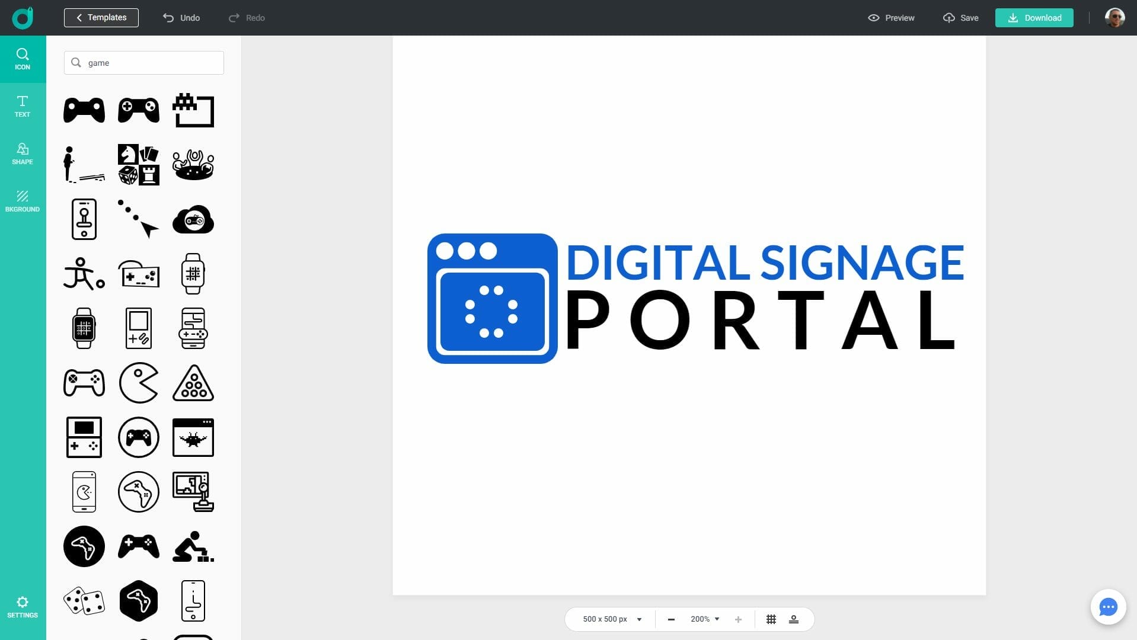This screenshot has height=640, width=1137.
Task: Open the Bkground panel
Action: [x=23, y=201]
